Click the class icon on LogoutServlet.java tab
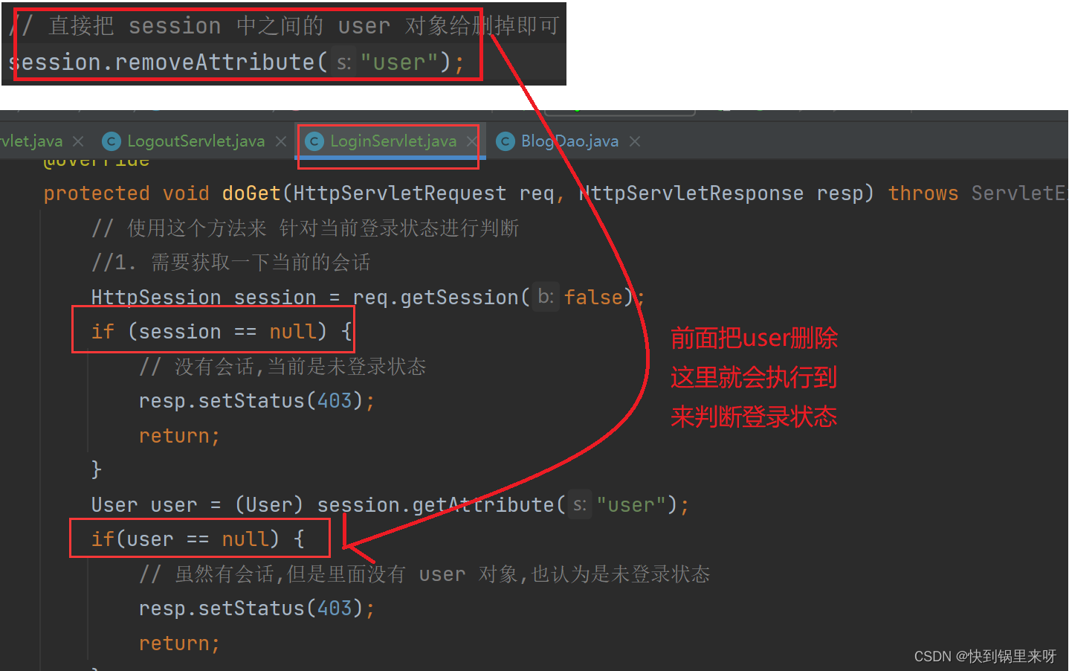 pos(112,141)
